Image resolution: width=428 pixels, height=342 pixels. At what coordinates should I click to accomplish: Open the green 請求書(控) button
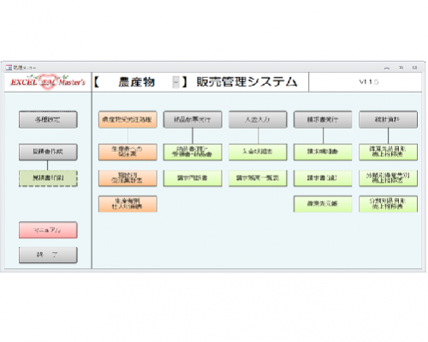323,178
